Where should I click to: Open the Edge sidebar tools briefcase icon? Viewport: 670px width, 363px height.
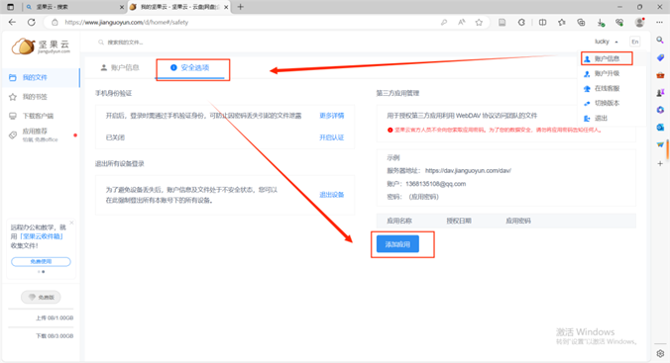coord(660,75)
